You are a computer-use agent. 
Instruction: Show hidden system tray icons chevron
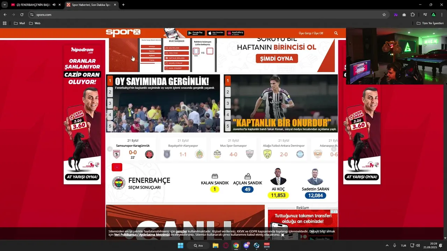pyautogui.click(x=387, y=245)
